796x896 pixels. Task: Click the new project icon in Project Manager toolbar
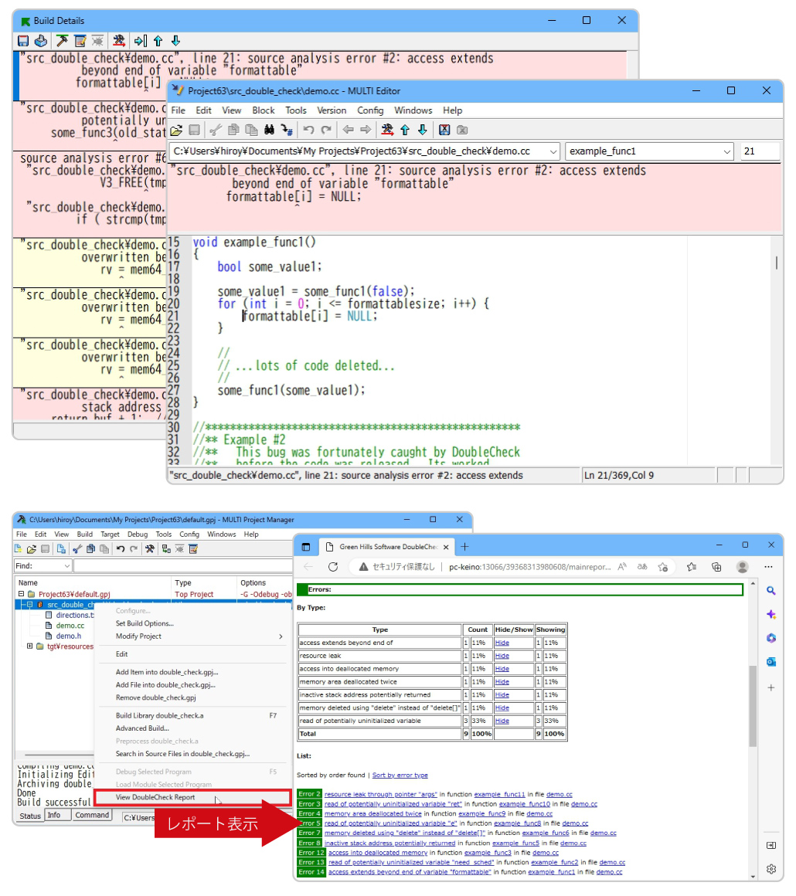(19, 549)
